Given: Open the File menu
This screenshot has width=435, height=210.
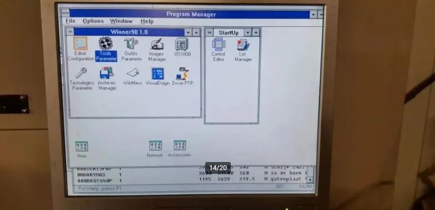Looking at the screenshot, I should point(70,21).
